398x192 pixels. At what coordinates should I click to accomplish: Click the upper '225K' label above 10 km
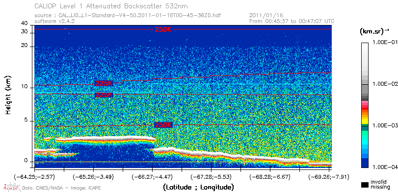pyautogui.click(x=104, y=83)
